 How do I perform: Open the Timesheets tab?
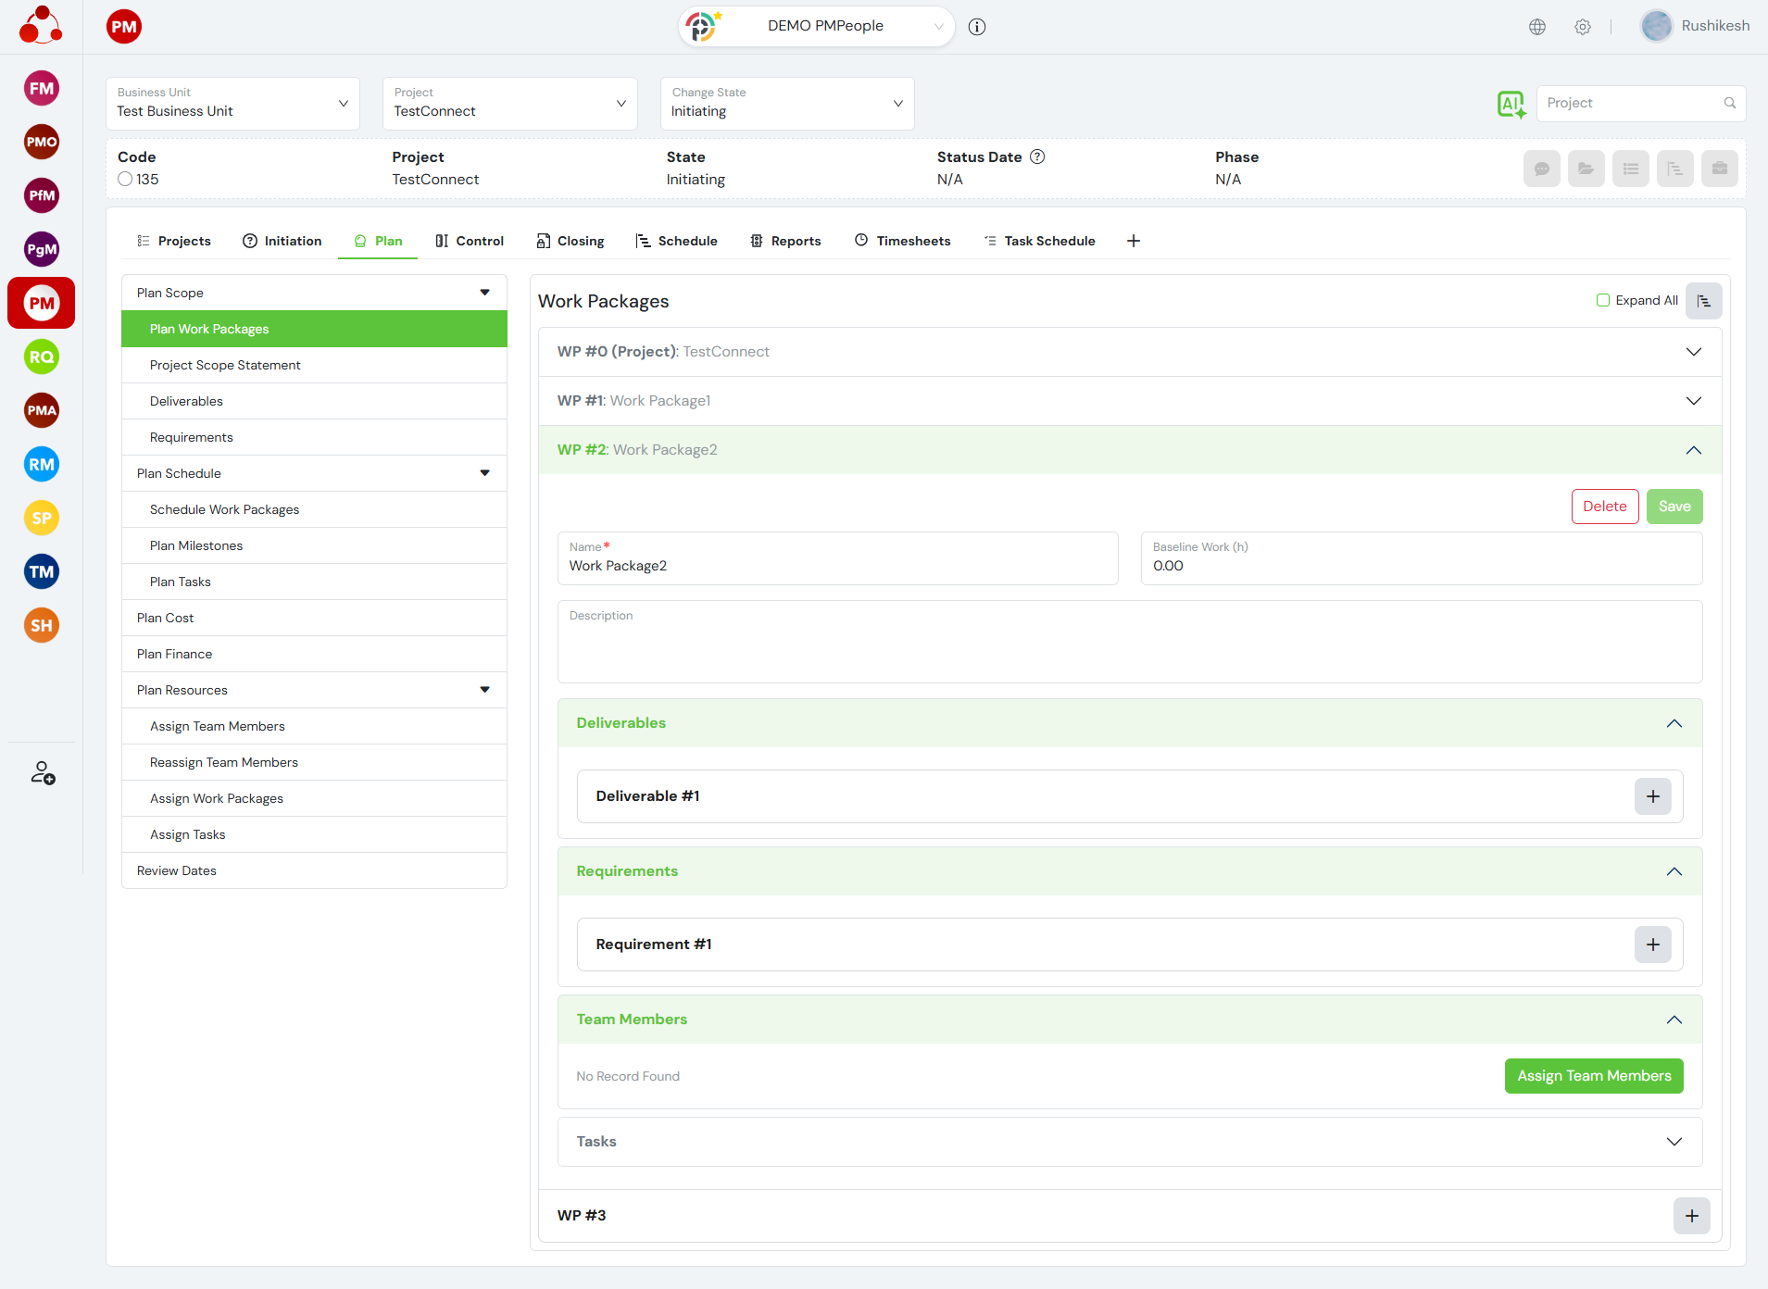[902, 241]
